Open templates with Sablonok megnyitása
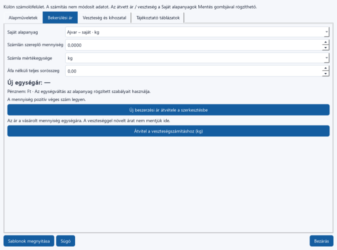 pyautogui.click(x=29, y=241)
